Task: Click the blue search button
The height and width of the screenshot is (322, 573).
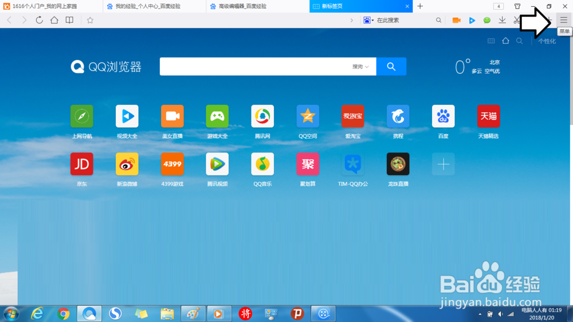Action: coord(391,66)
